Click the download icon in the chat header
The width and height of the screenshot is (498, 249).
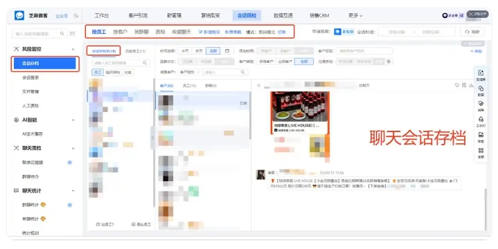pyautogui.click(x=471, y=85)
